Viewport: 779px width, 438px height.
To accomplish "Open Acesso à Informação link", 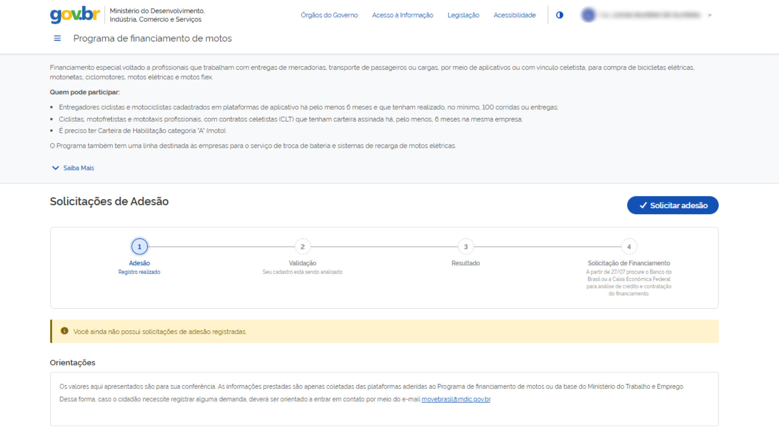I will pyautogui.click(x=402, y=15).
